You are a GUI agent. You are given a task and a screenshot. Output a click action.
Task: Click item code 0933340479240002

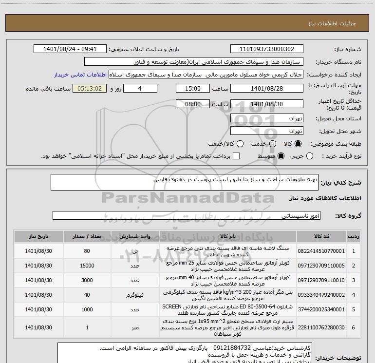pos(321,295)
